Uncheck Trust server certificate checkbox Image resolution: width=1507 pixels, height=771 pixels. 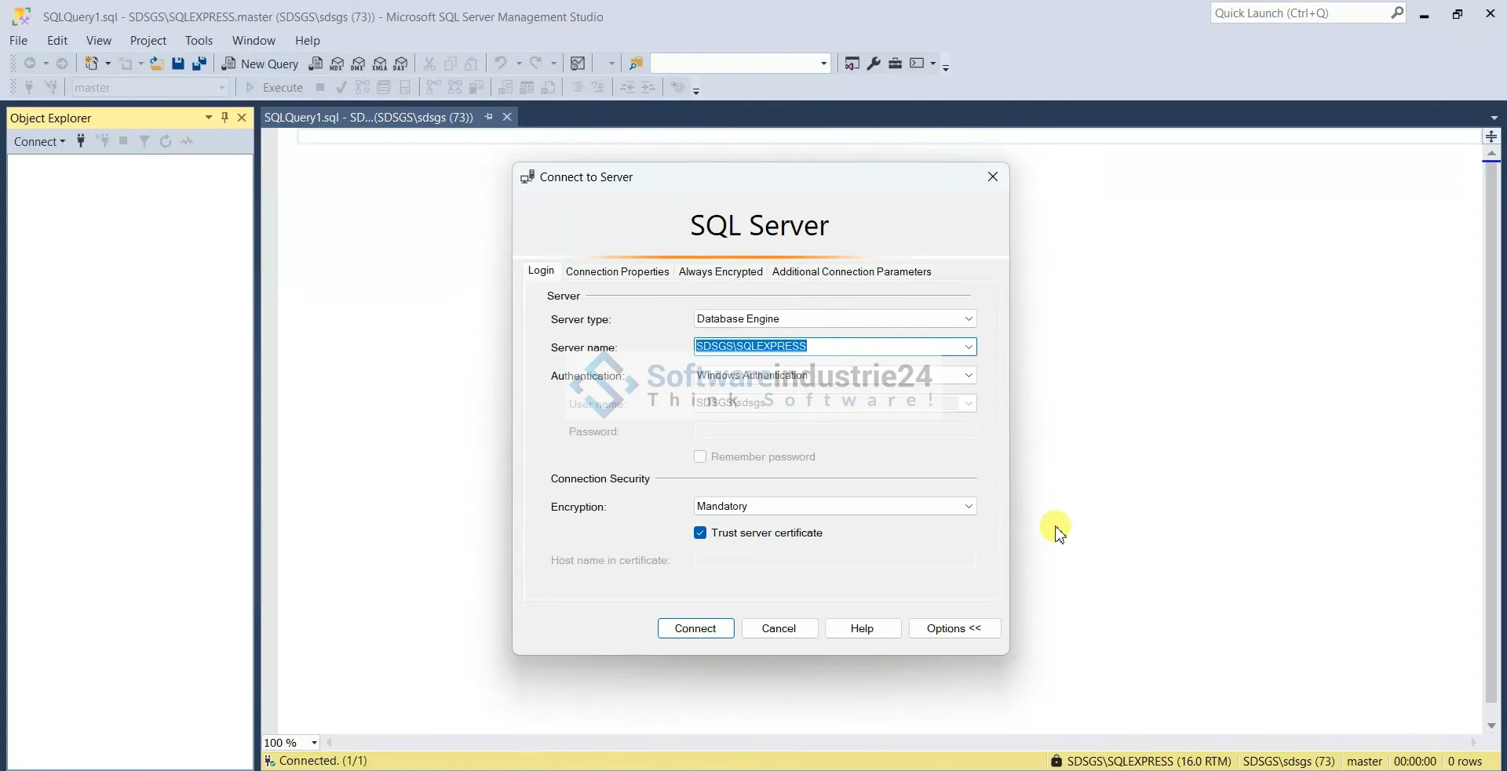pyautogui.click(x=700, y=533)
